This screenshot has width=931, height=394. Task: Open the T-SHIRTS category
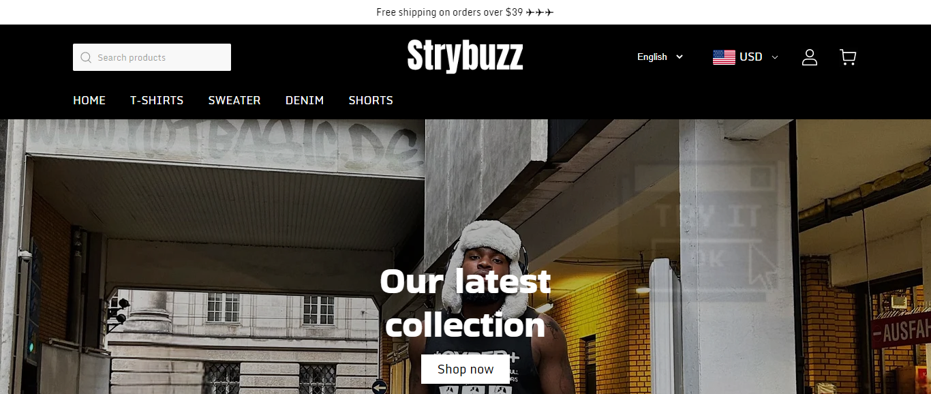(x=157, y=100)
